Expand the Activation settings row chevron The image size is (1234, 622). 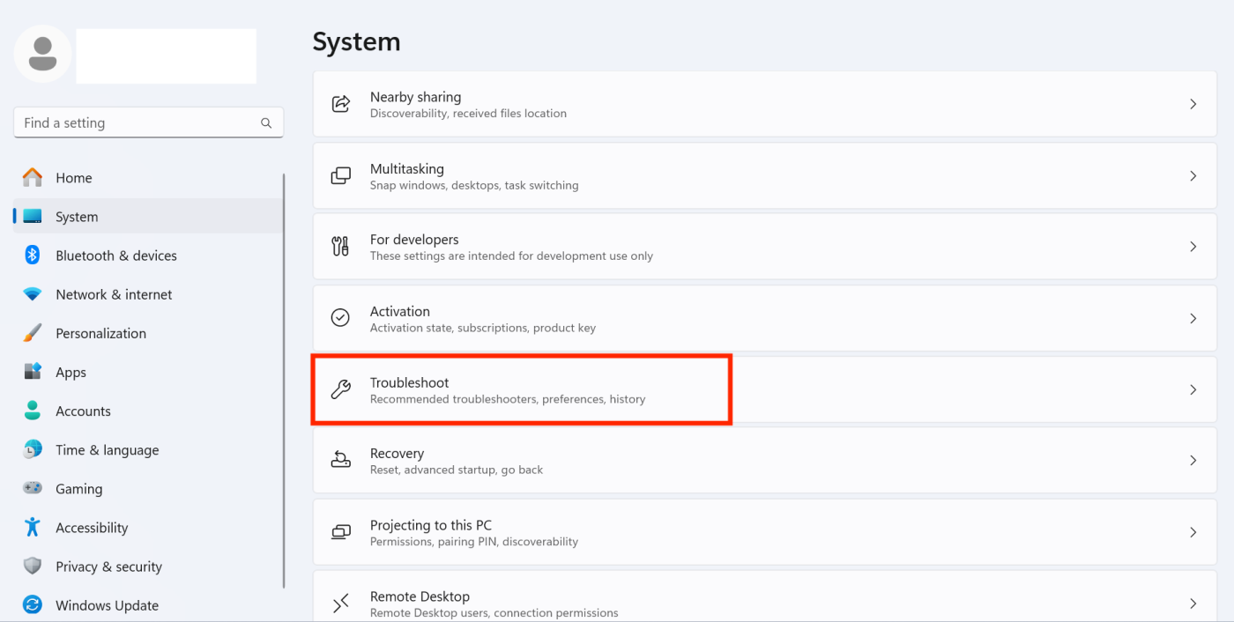click(x=1193, y=318)
